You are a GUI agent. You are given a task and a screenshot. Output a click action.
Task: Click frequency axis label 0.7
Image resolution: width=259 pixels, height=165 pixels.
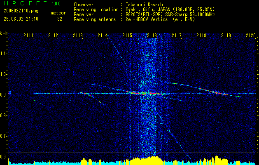(x=3, y=136)
